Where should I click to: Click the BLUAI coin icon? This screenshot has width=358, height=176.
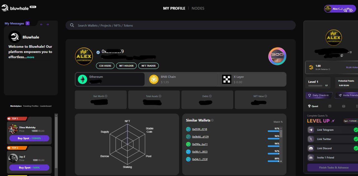311,67
